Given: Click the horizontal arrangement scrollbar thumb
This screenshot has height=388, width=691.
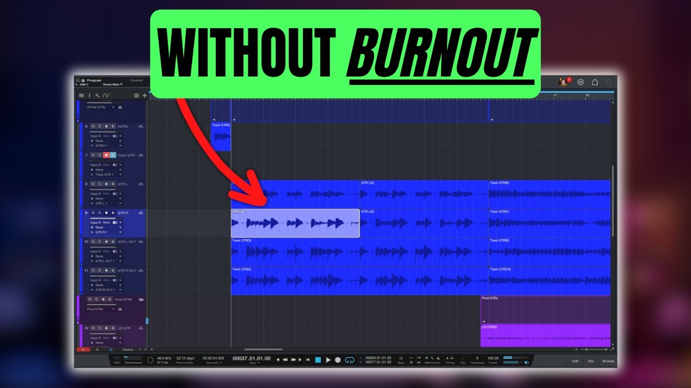Looking at the screenshot, I should 263,349.
